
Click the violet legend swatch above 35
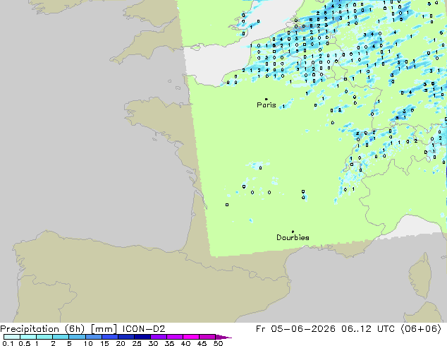coord(175,337)
